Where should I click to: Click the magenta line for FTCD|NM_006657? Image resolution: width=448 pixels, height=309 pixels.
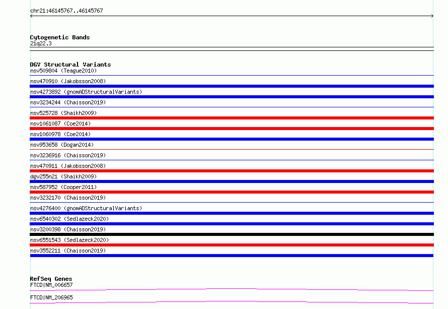pos(232,289)
